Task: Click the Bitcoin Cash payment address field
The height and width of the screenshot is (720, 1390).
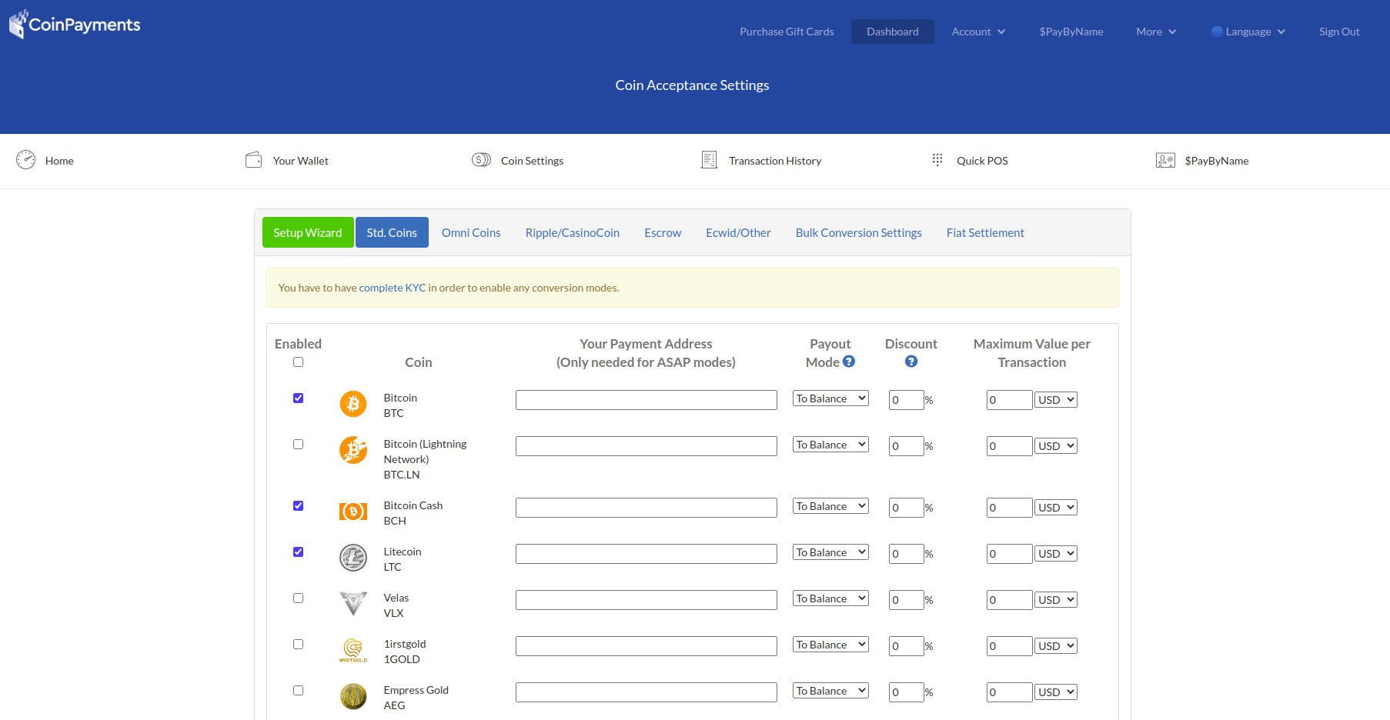Action: coord(646,508)
